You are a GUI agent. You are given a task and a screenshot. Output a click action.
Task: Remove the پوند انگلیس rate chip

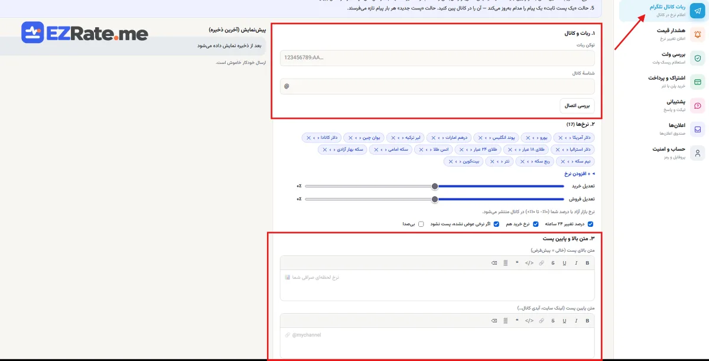[480, 138]
